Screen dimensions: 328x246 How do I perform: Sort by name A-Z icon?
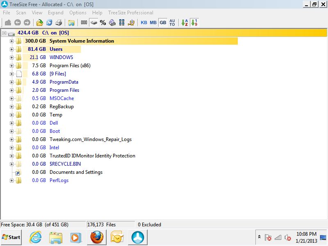184,23
